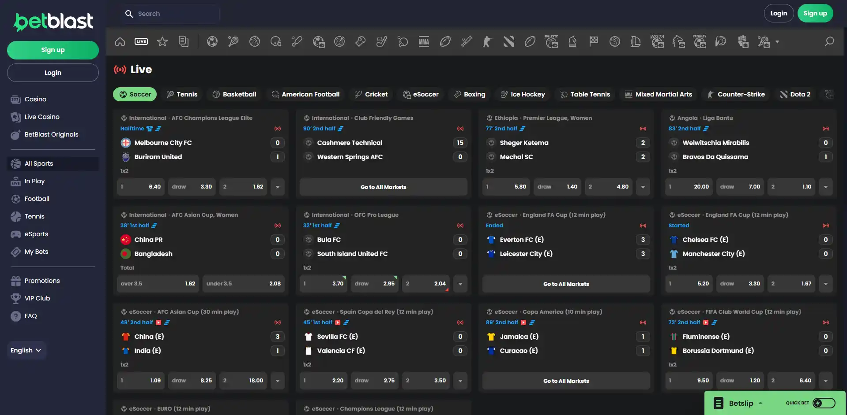
Task: Select the Volta eSoccer icon
Action: click(x=657, y=41)
